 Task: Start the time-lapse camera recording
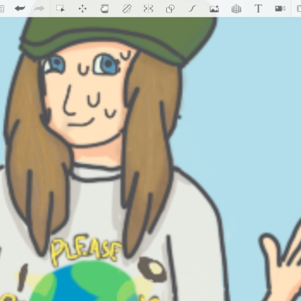(x=280, y=9)
